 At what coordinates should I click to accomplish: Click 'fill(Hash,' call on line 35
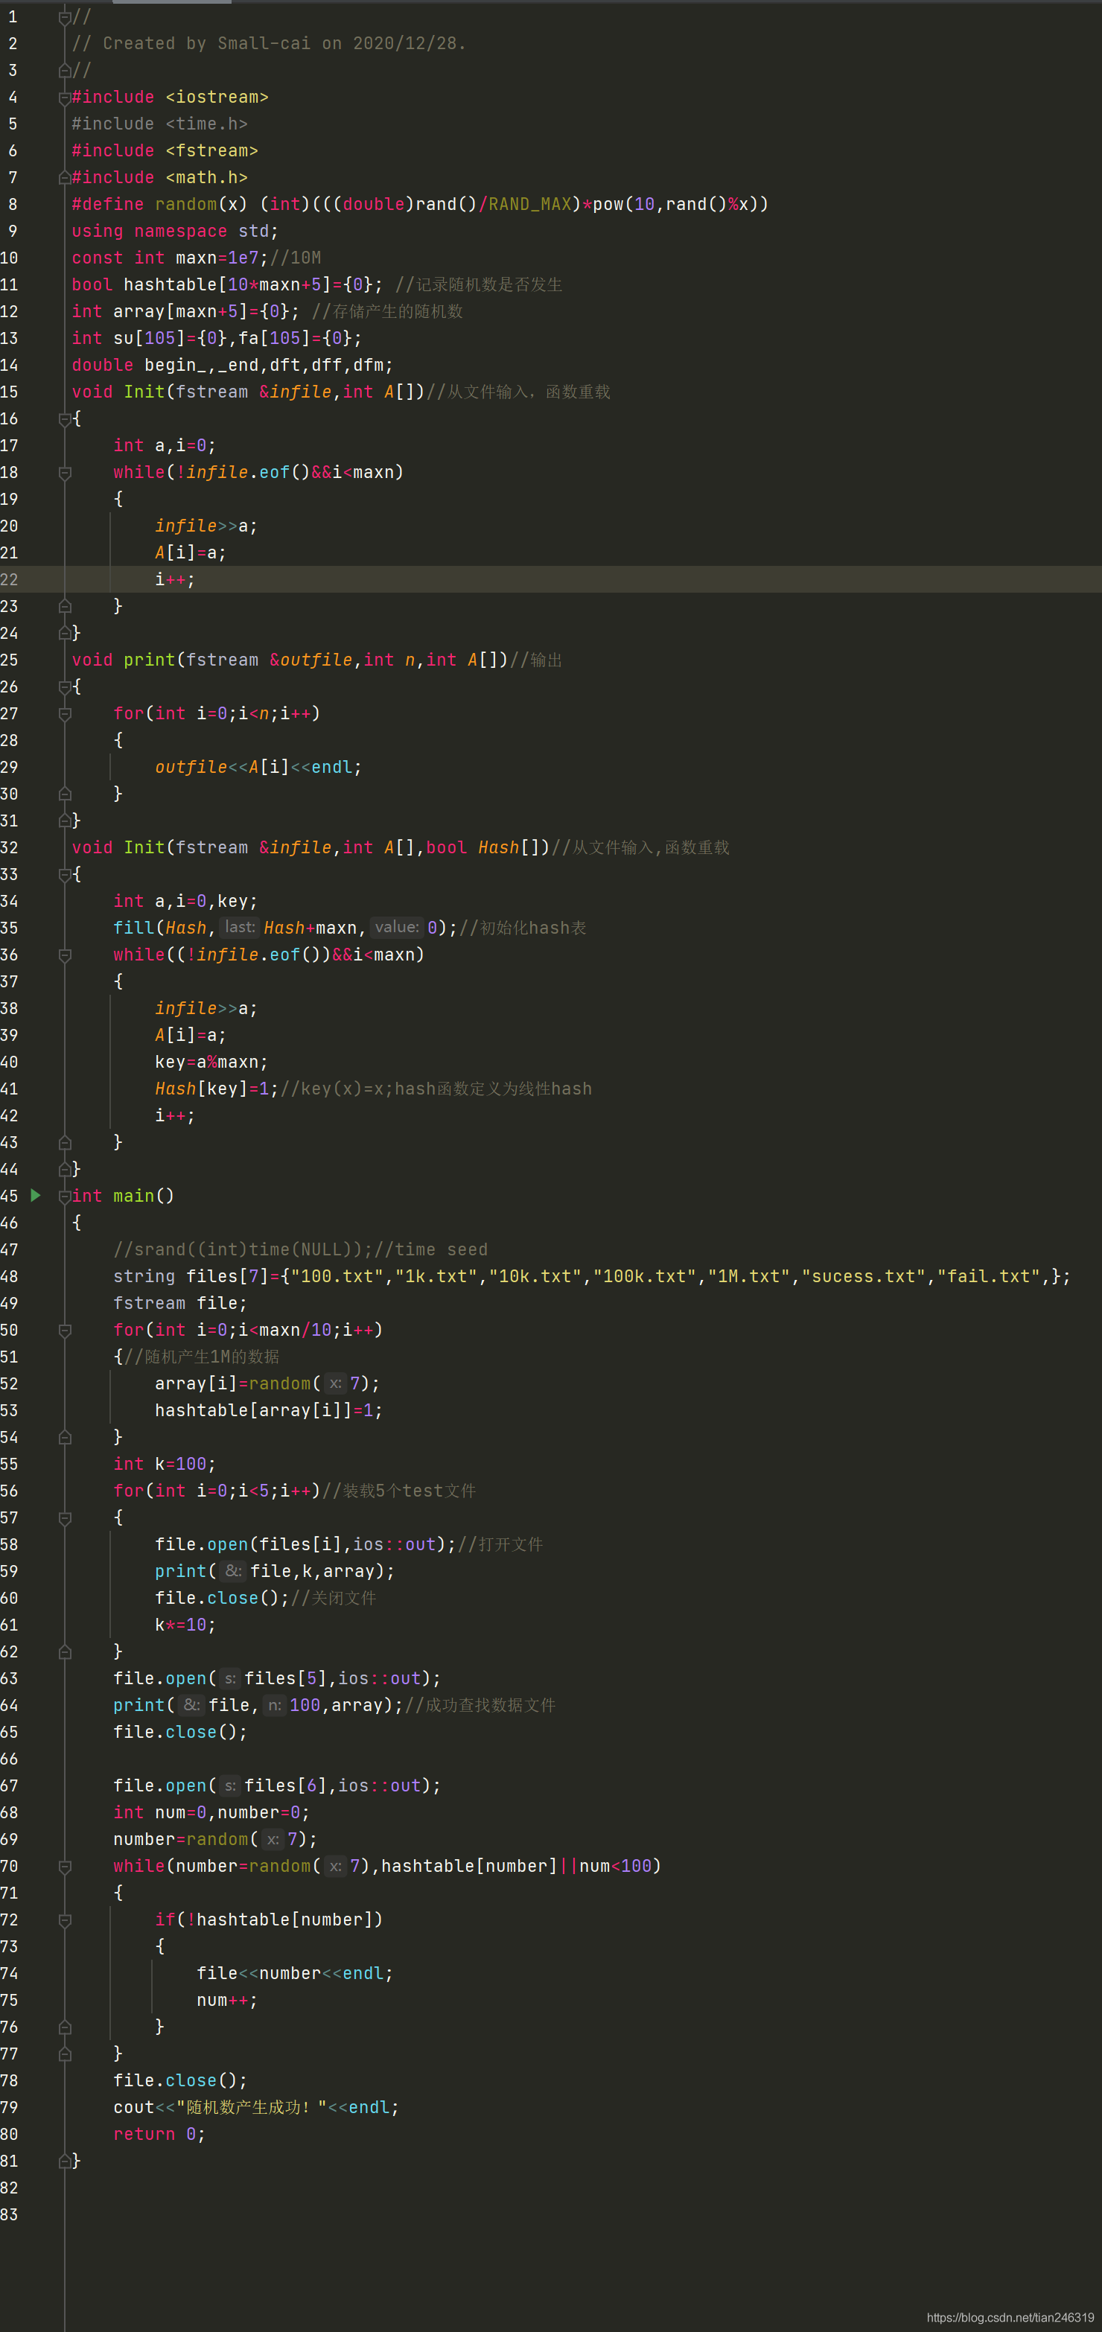tap(165, 928)
